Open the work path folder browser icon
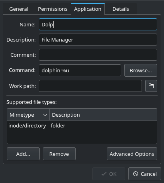 pyautogui.click(x=151, y=86)
